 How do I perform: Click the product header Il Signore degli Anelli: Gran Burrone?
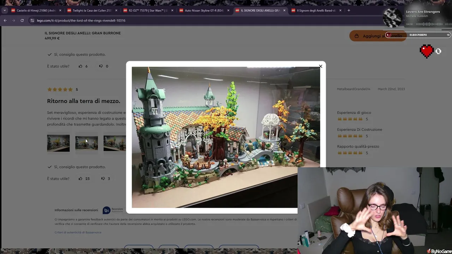click(x=83, y=33)
